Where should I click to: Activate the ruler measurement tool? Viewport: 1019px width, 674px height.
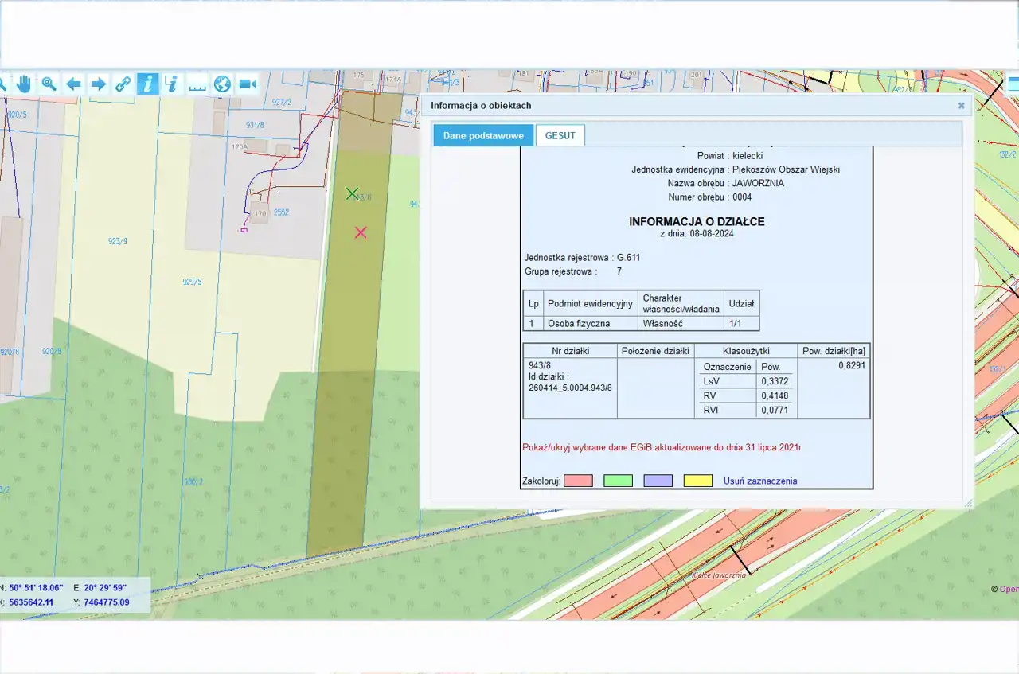197,84
